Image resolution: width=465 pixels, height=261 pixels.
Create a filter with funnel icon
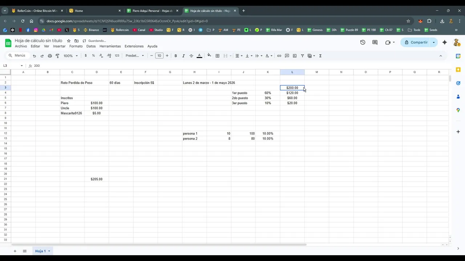coord(302,56)
